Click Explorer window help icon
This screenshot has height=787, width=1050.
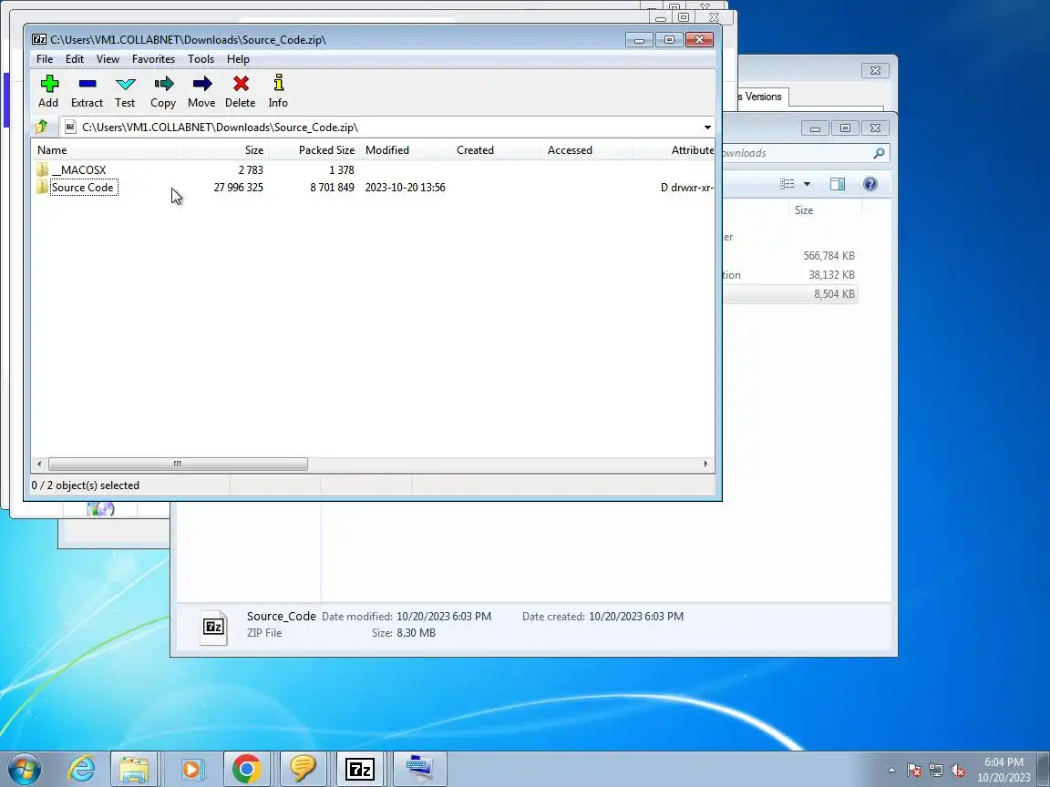pyautogui.click(x=870, y=184)
